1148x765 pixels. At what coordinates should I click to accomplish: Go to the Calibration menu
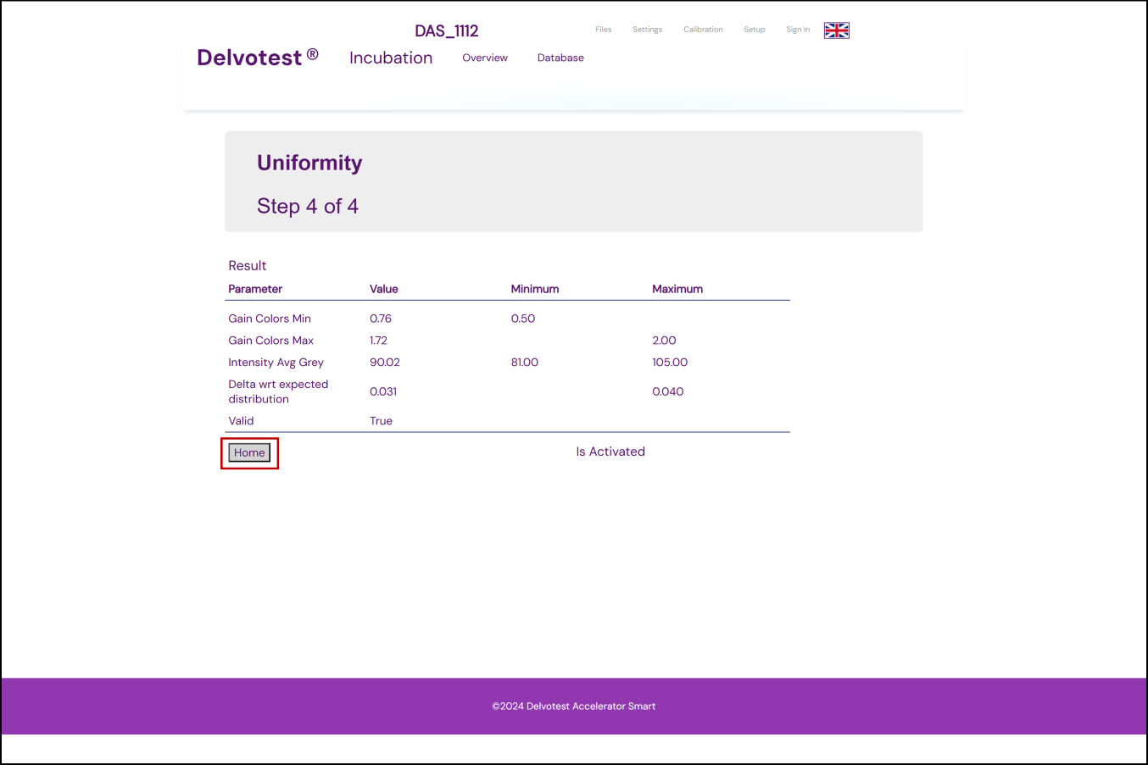pos(703,30)
